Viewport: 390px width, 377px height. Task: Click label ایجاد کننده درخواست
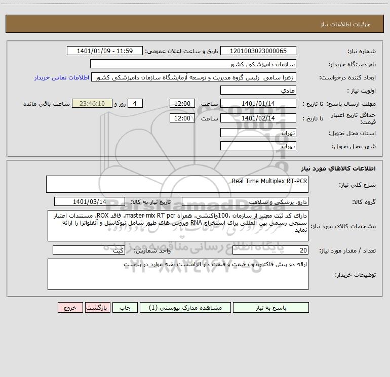tap(347, 77)
